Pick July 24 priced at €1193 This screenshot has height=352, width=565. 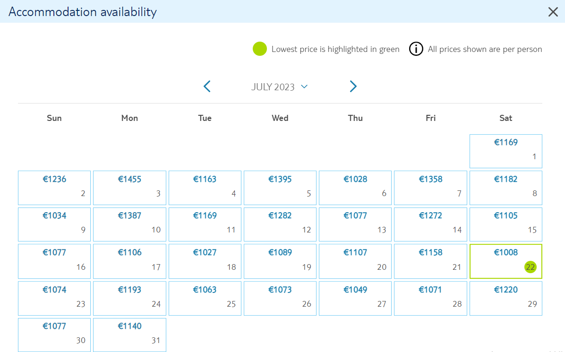(x=130, y=298)
